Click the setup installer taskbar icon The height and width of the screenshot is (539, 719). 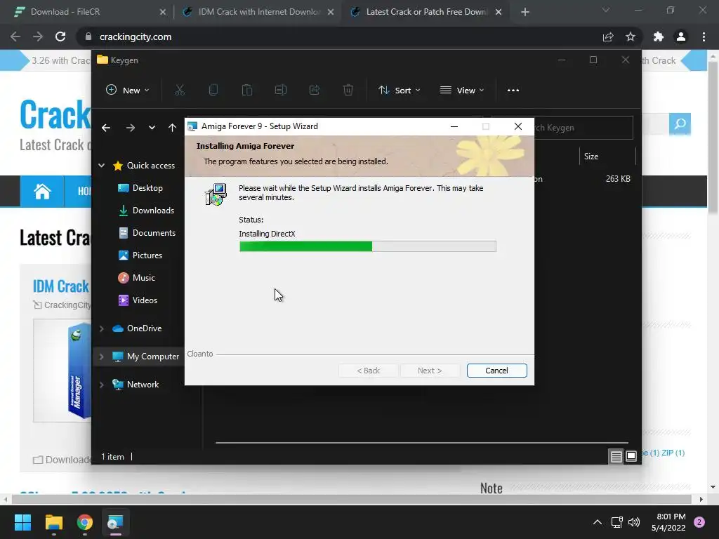point(115,522)
